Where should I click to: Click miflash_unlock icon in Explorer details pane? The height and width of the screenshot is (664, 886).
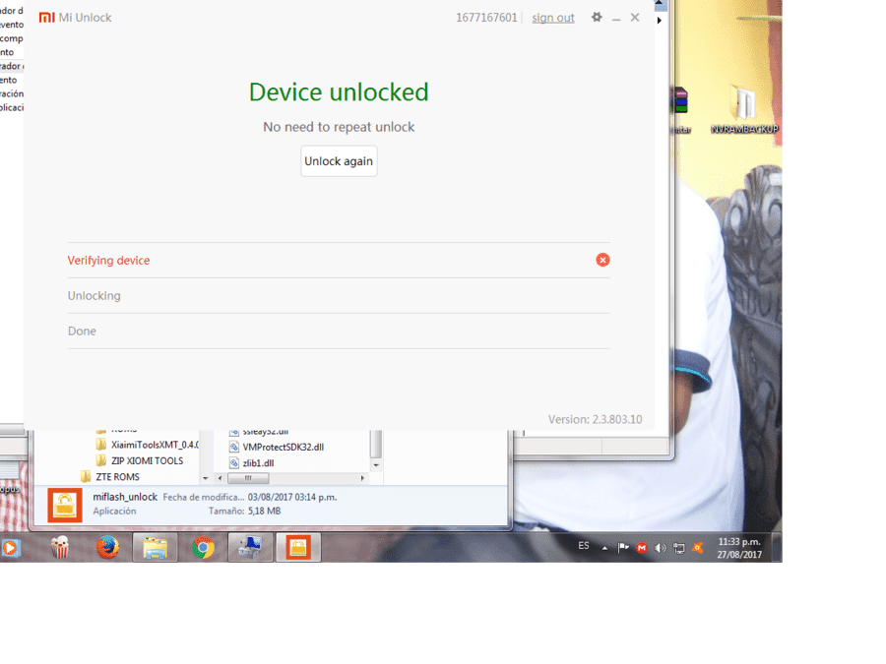coord(64,505)
